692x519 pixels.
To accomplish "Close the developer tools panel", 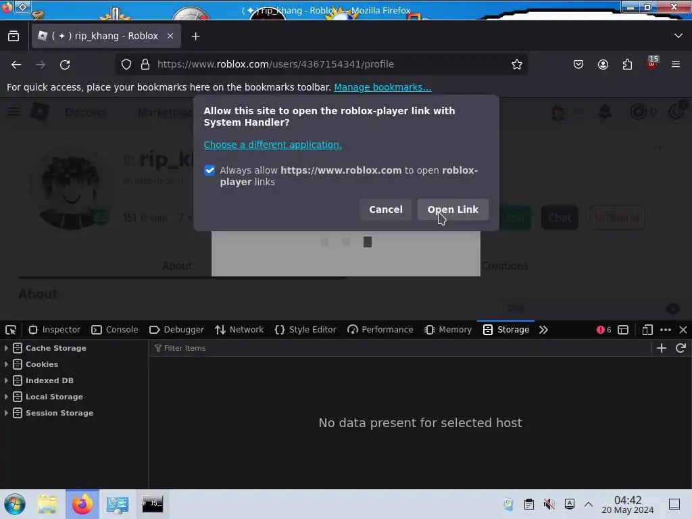I will point(683,330).
